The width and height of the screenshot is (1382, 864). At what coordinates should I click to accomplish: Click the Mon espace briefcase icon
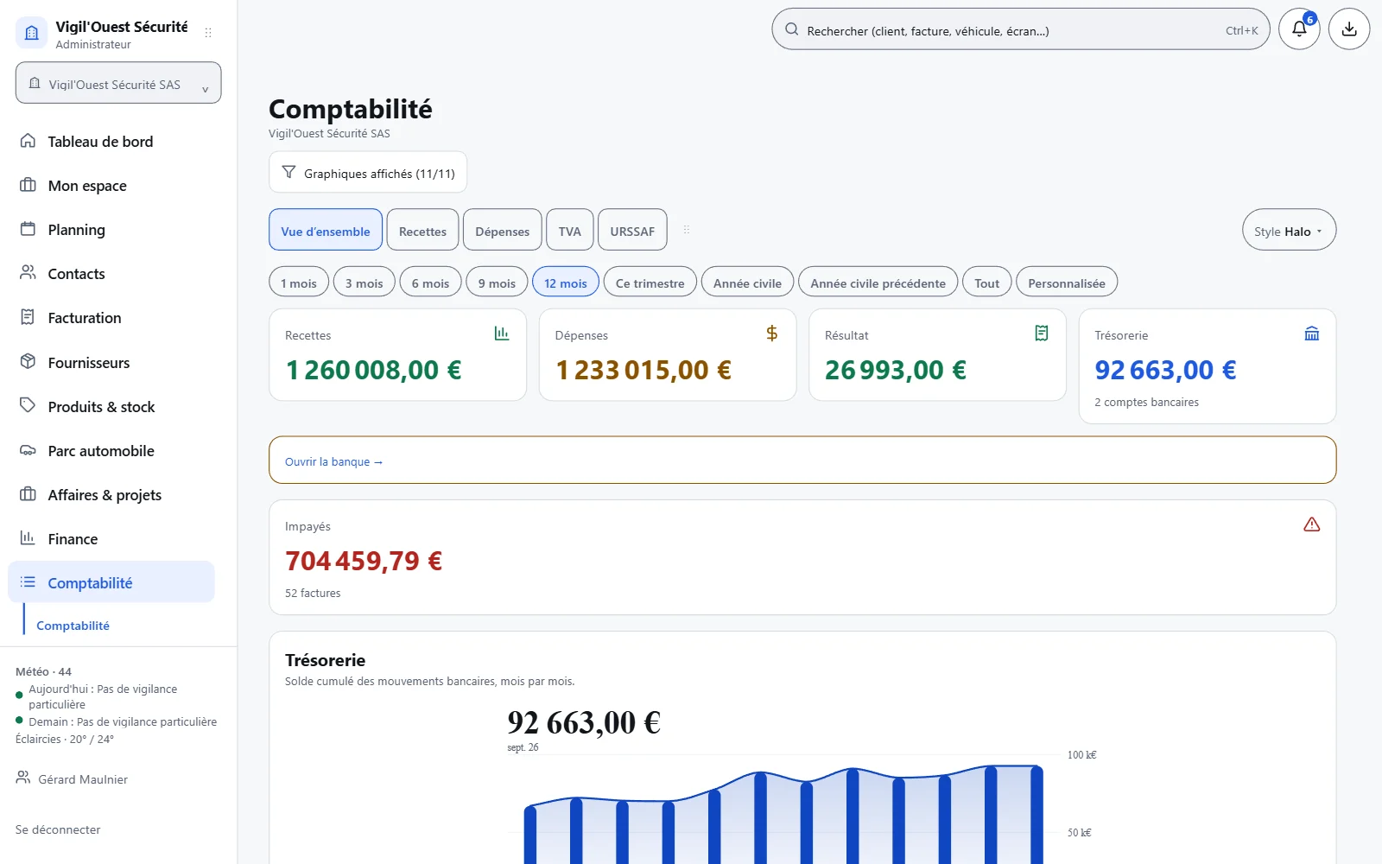click(28, 185)
